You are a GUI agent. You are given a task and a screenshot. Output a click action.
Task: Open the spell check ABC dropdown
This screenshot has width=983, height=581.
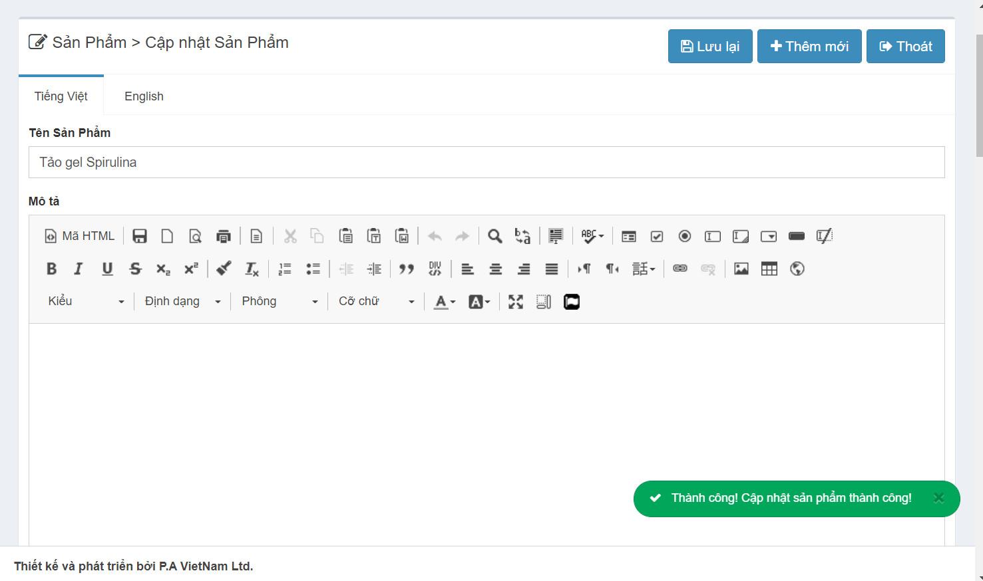[592, 236]
